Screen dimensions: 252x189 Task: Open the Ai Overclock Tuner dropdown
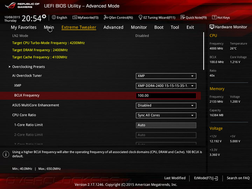tap(166, 76)
